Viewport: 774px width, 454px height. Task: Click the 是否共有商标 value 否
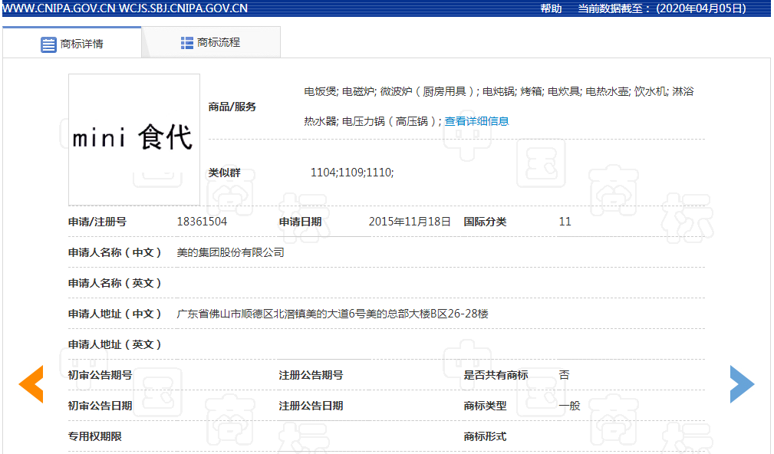[x=564, y=375]
